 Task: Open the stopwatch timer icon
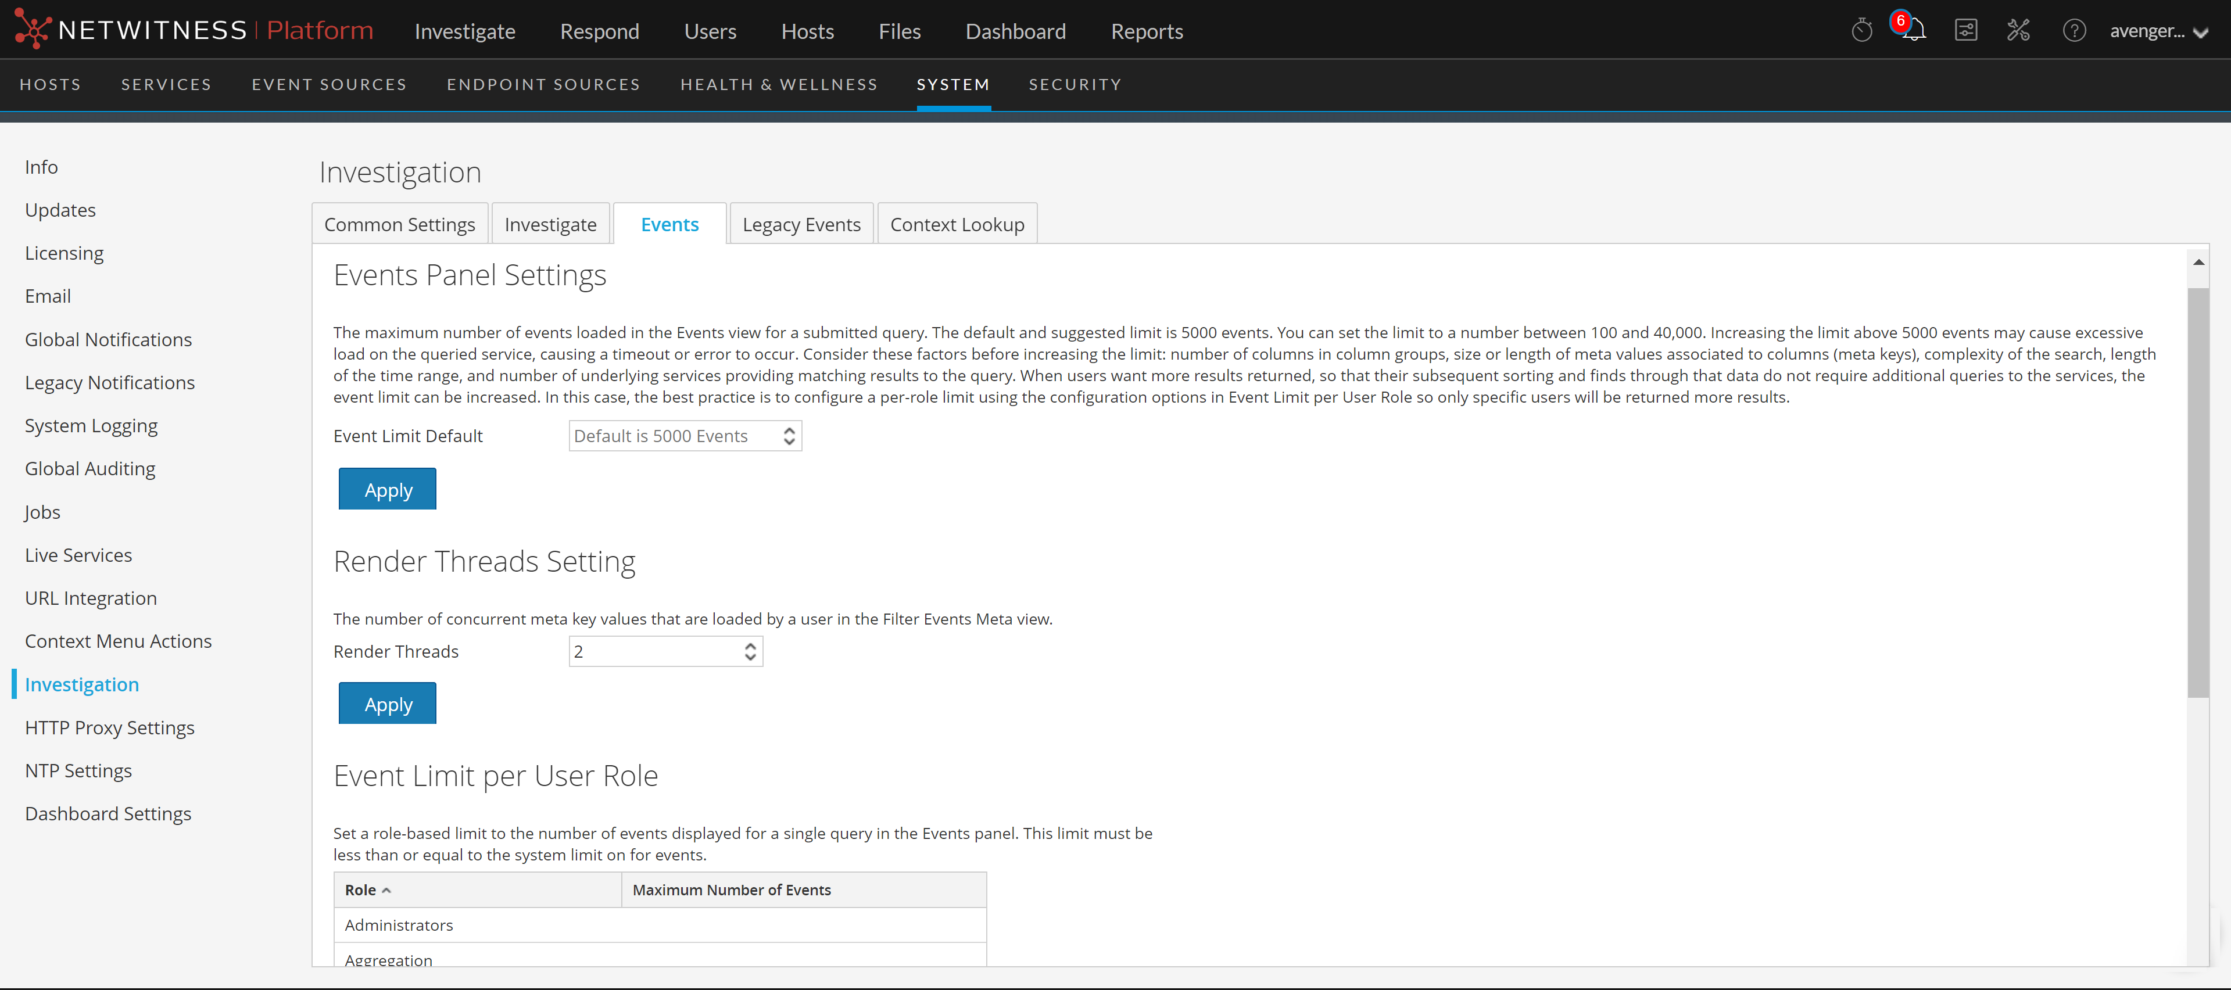(x=1861, y=31)
